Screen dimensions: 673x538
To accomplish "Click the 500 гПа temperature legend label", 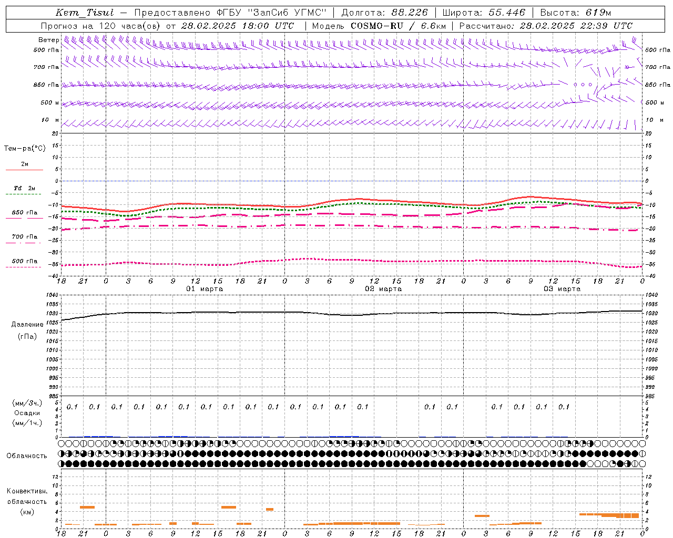I will (25, 261).
